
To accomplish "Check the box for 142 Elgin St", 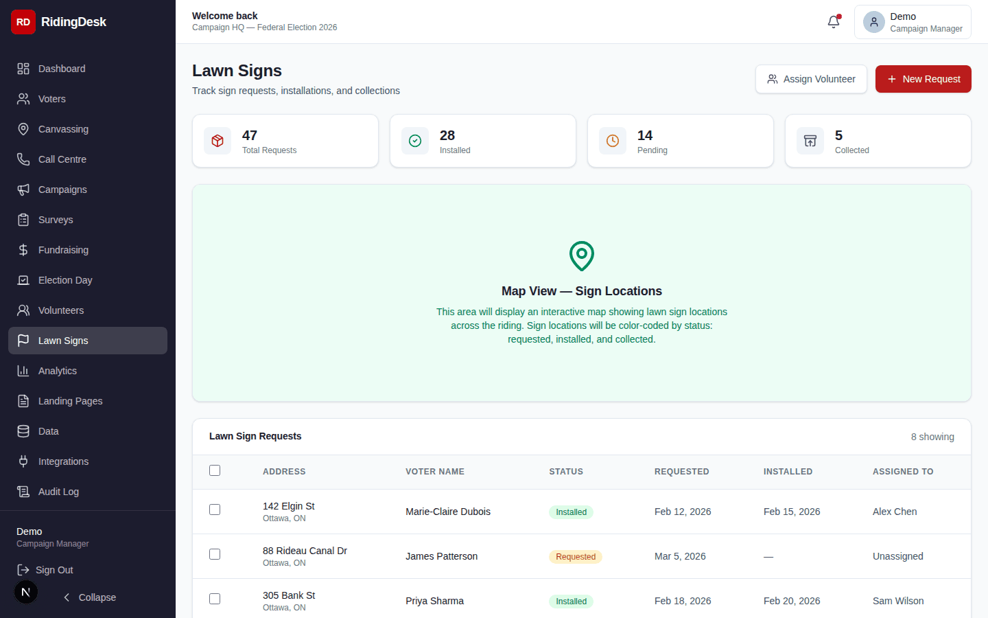I will click(215, 510).
